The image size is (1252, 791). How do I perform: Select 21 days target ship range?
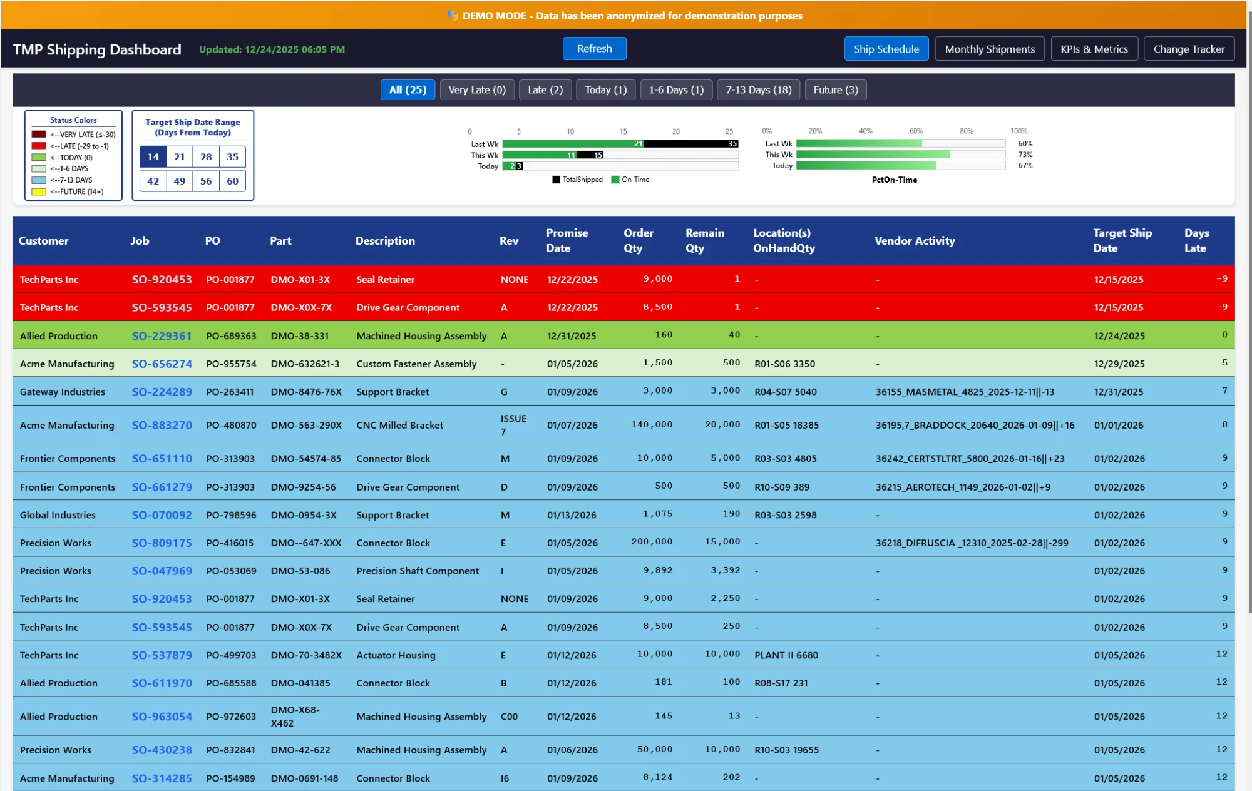[180, 156]
